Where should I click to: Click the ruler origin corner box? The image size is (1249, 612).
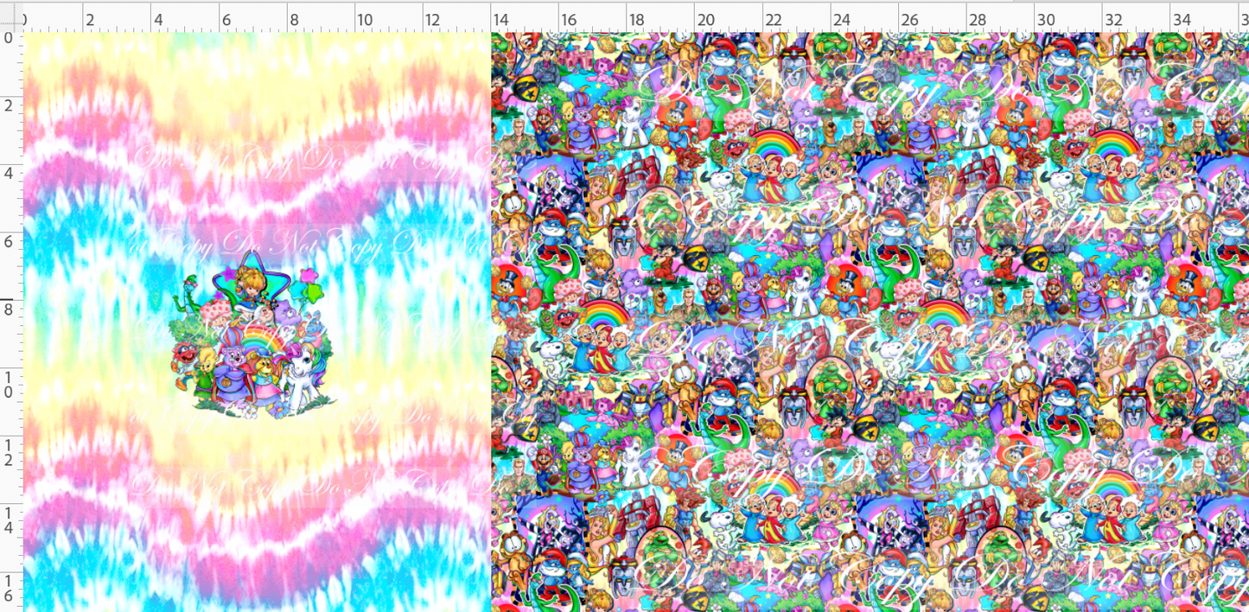click(10, 16)
